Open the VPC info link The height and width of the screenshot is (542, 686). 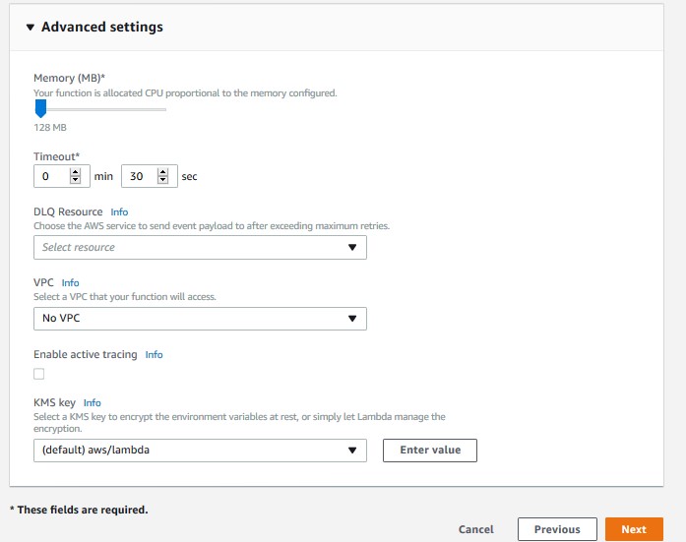click(70, 282)
